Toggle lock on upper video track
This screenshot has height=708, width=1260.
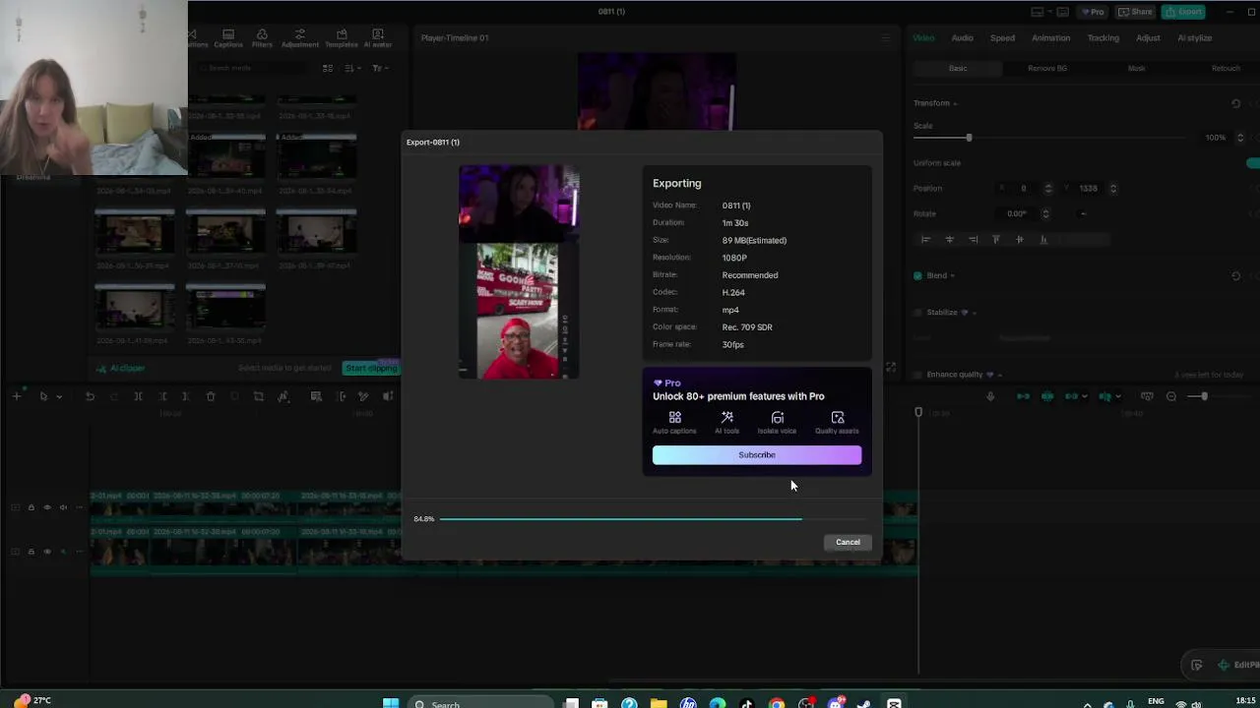click(x=31, y=507)
